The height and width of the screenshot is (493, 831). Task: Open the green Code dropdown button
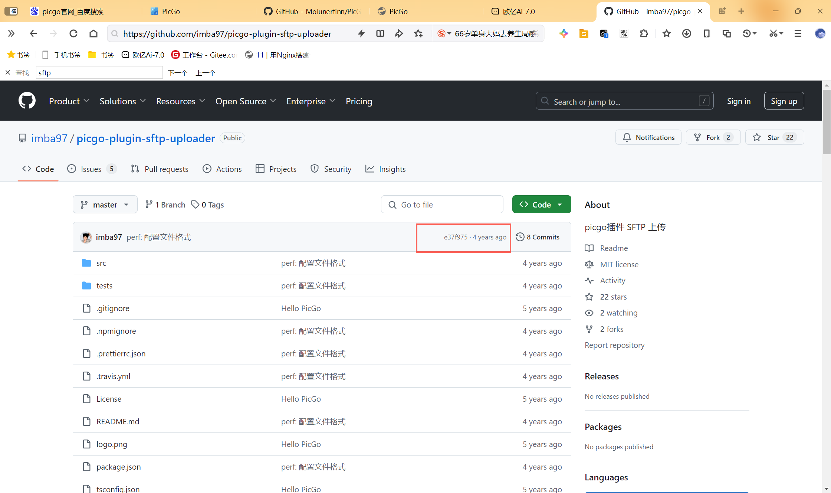pos(541,205)
